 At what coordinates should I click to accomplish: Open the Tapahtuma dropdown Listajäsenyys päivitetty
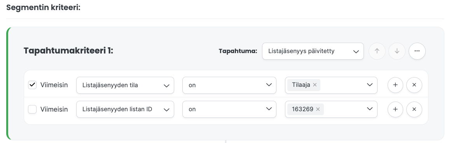[313, 51]
